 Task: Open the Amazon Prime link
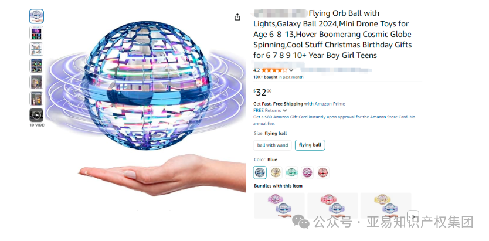(330, 104)
